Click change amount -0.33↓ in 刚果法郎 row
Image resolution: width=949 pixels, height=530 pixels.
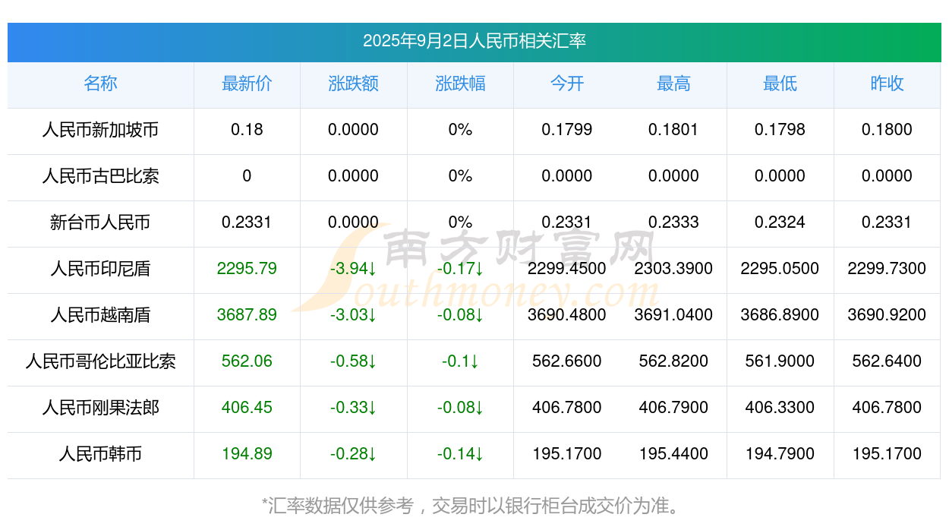coord(353,408)
